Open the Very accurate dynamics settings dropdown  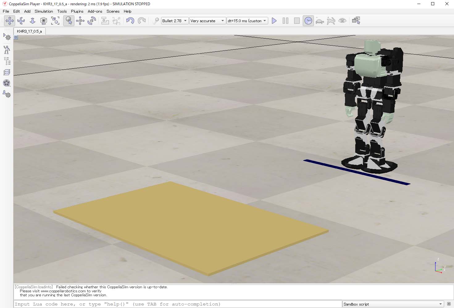pos(207,21)
